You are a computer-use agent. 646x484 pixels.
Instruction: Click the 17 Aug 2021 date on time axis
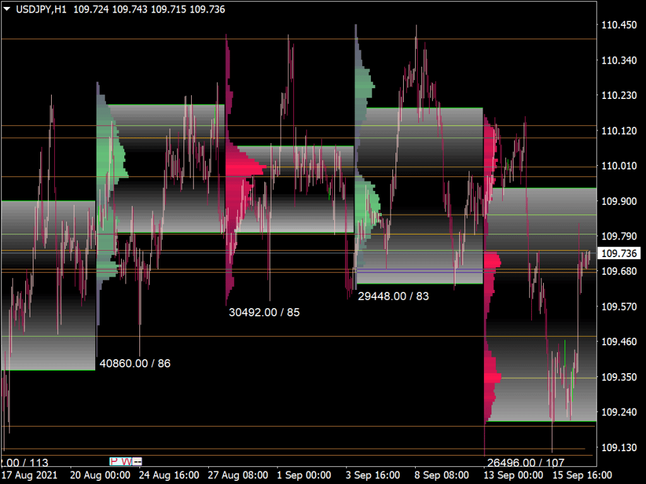[28, 475]
